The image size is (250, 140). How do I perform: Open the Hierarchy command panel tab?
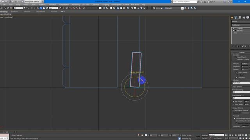240,17
